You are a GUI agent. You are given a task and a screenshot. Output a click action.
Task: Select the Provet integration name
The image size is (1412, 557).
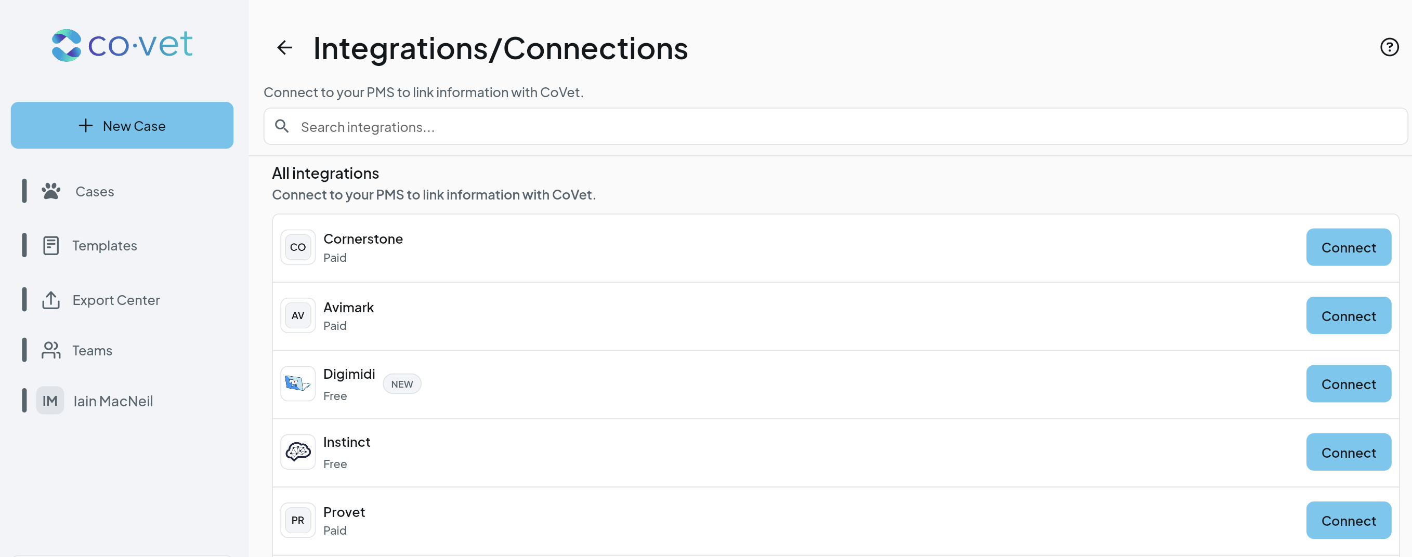coord(344,512)
